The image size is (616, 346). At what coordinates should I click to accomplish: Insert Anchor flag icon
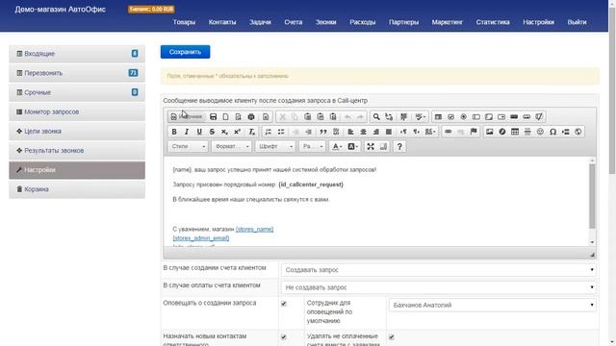click(x=474, y=132)
